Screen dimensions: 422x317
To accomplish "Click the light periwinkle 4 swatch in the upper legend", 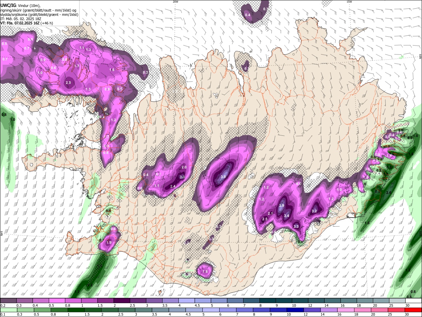I will pos(187,300).
